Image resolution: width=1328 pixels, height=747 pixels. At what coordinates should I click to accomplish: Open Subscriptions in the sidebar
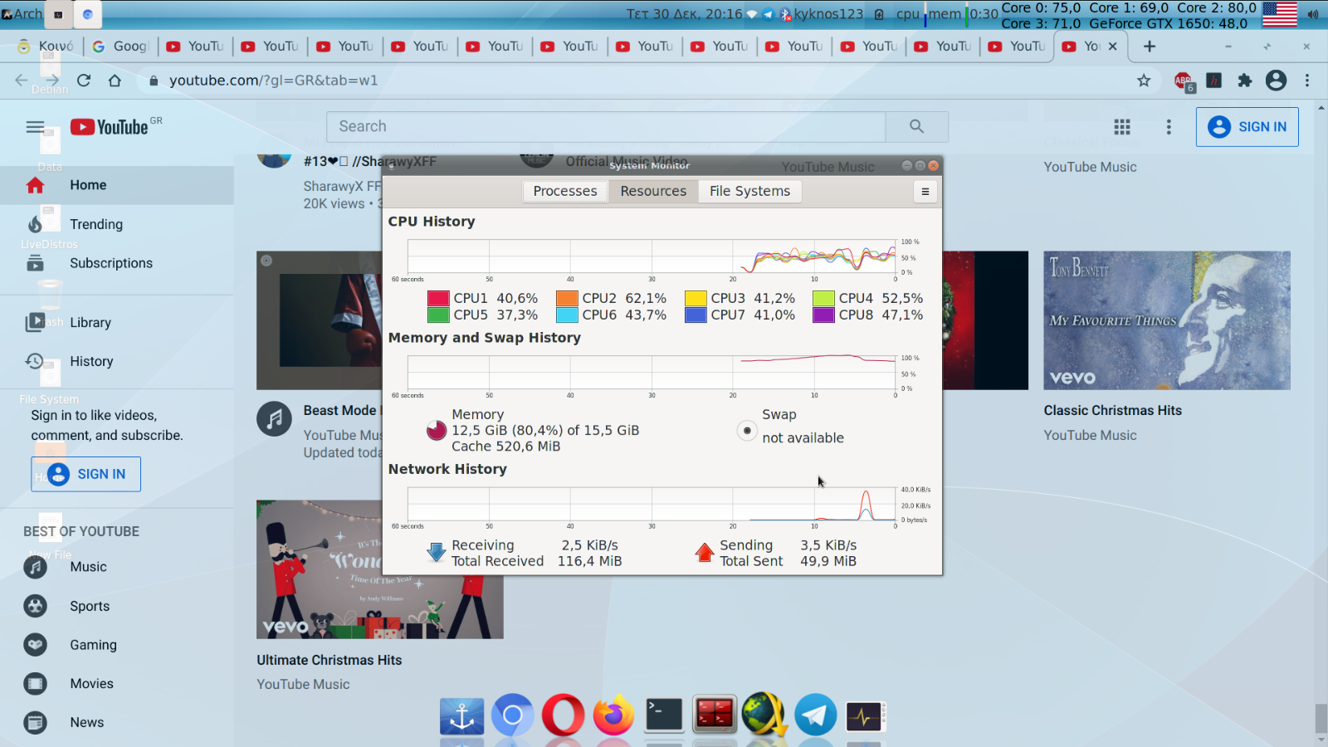pyautogui.click(x=116, y=263)
